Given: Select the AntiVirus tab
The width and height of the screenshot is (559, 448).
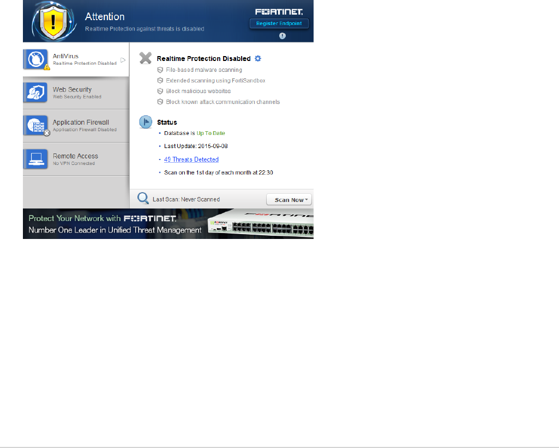Looking at the screenshot, I should 76,59.
